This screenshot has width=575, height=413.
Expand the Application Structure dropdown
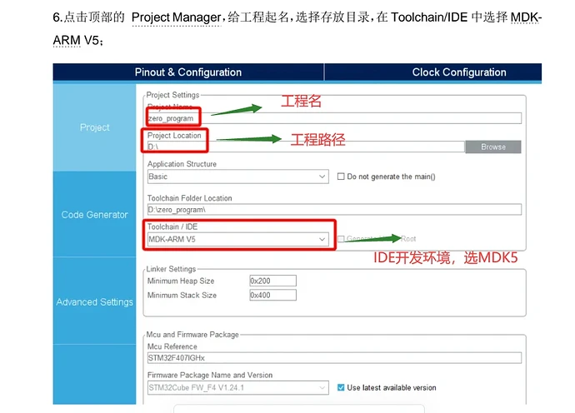pos(237,177)
